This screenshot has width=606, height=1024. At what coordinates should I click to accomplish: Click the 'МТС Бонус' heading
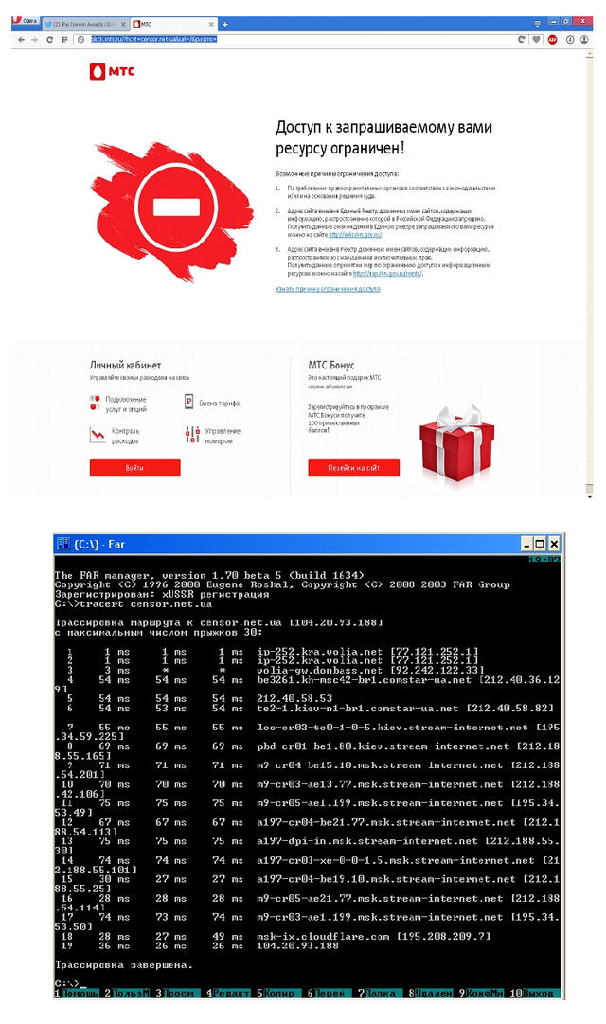click(331, 365)
